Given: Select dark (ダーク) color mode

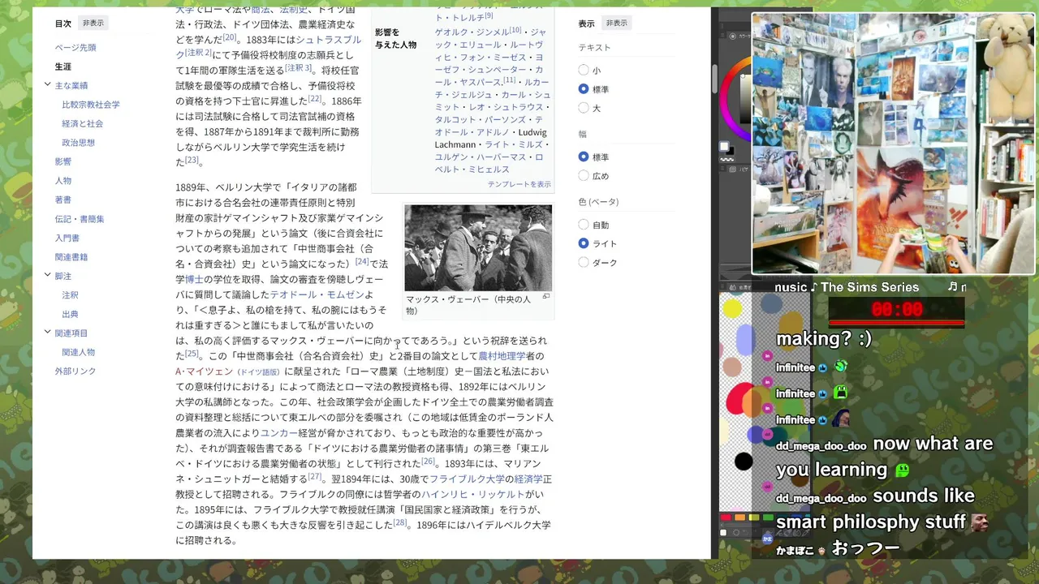Looking at the screenshot, I should [x=584, y=262].
